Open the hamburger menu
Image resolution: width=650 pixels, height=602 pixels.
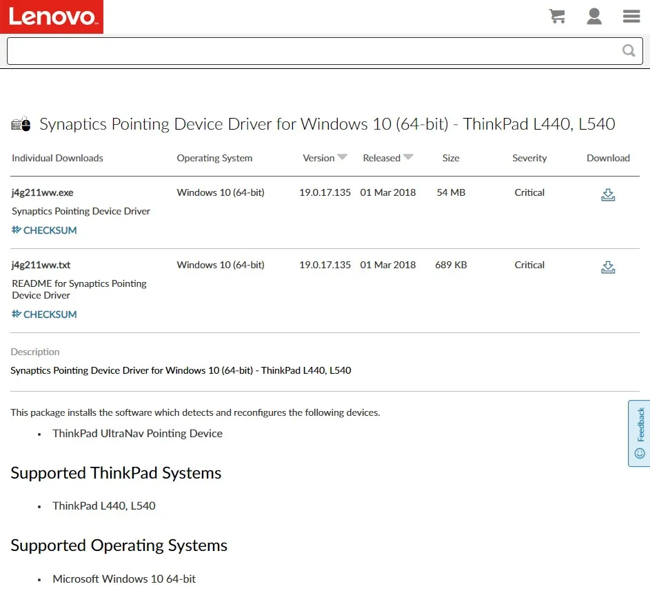631,17
